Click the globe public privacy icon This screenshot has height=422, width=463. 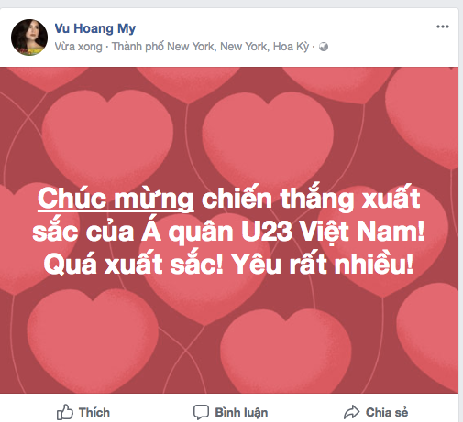point(324,47)
